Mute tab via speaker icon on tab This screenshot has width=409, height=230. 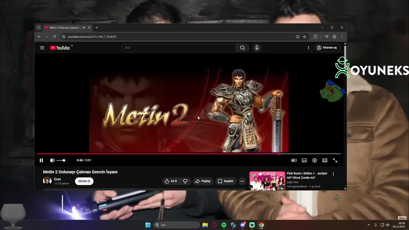tap(84, 27)
